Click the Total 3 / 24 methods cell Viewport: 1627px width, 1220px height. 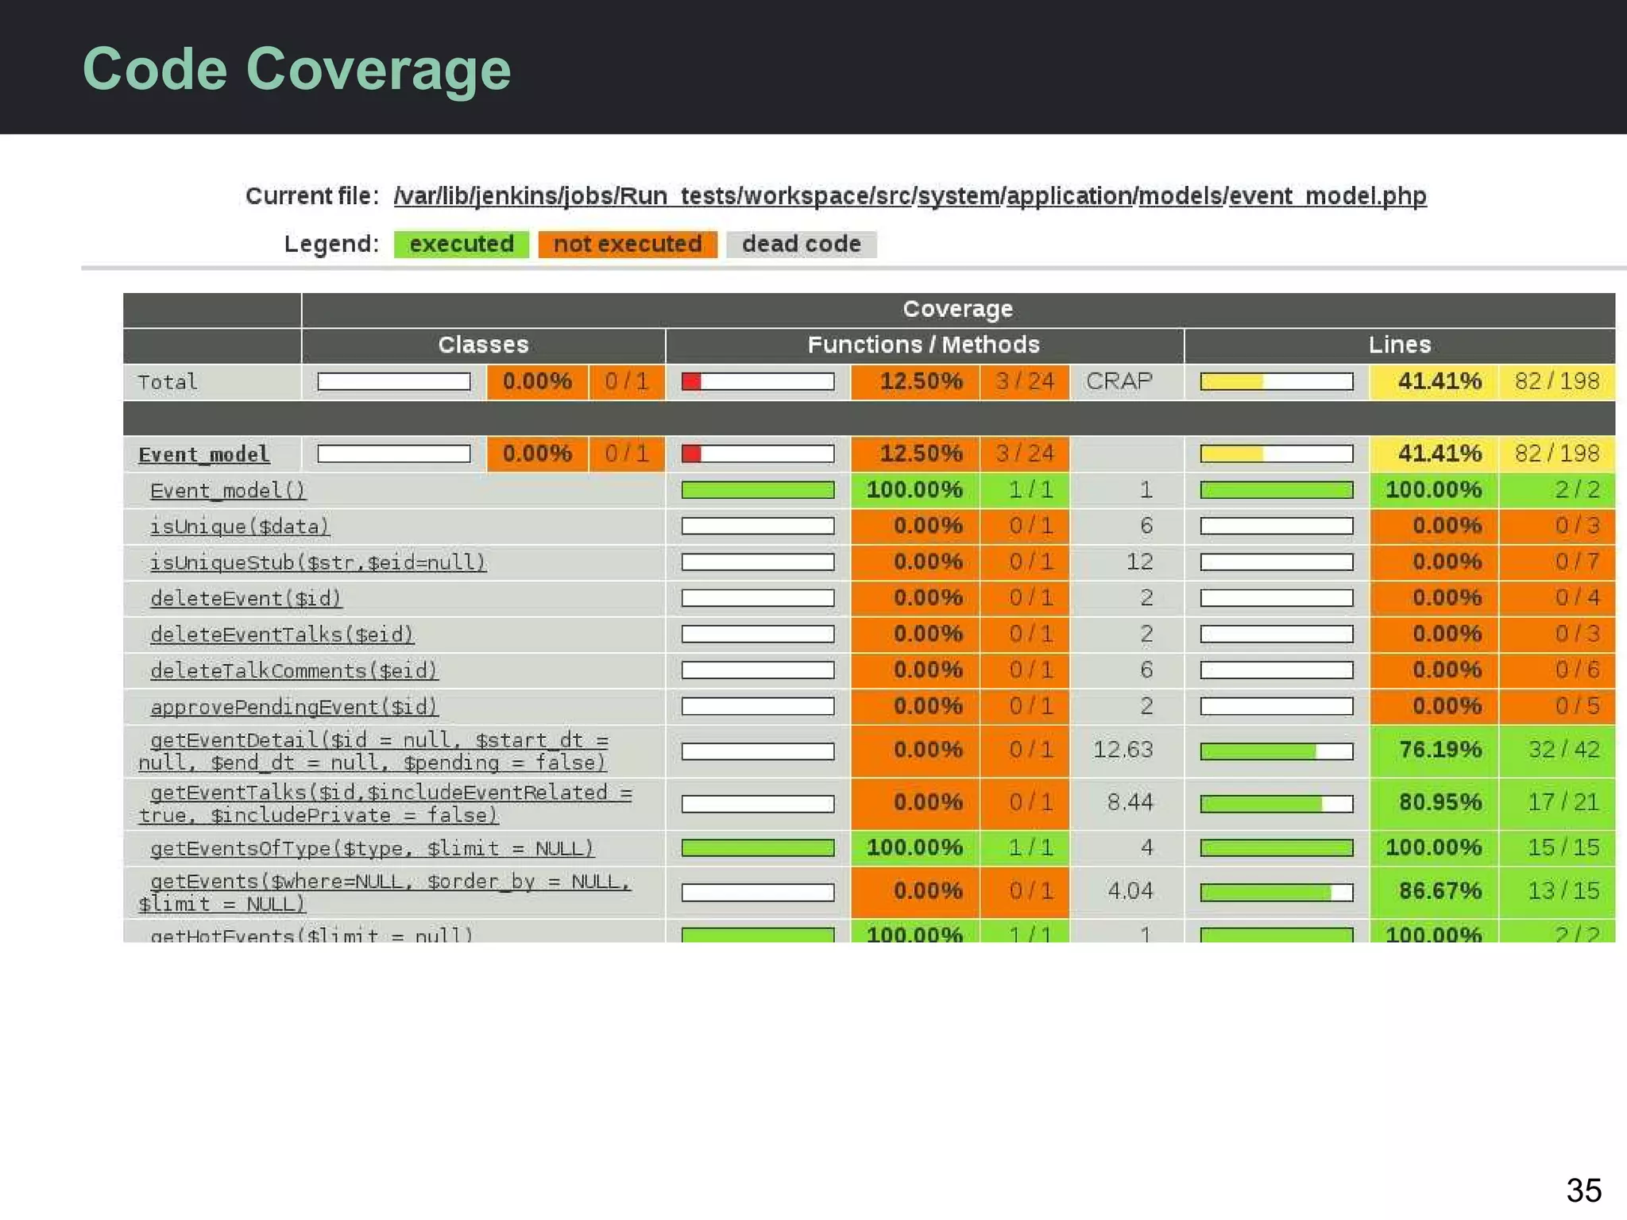pos(1025,381)
